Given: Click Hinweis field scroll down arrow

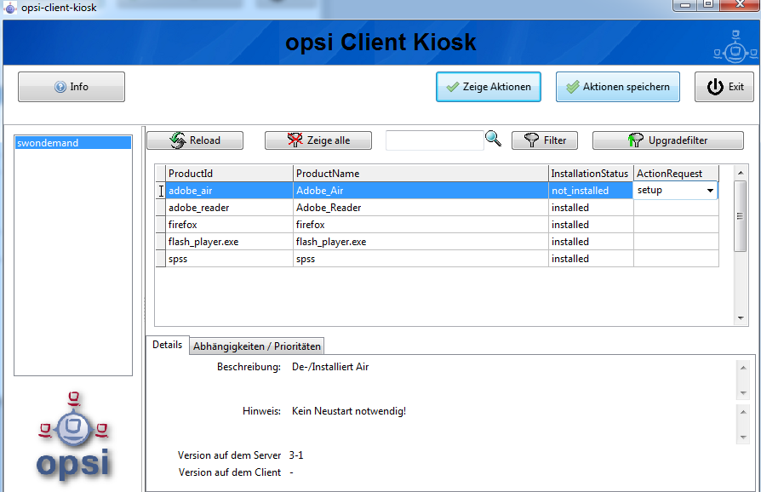Looking at the screenshot, I should (743, 438).
